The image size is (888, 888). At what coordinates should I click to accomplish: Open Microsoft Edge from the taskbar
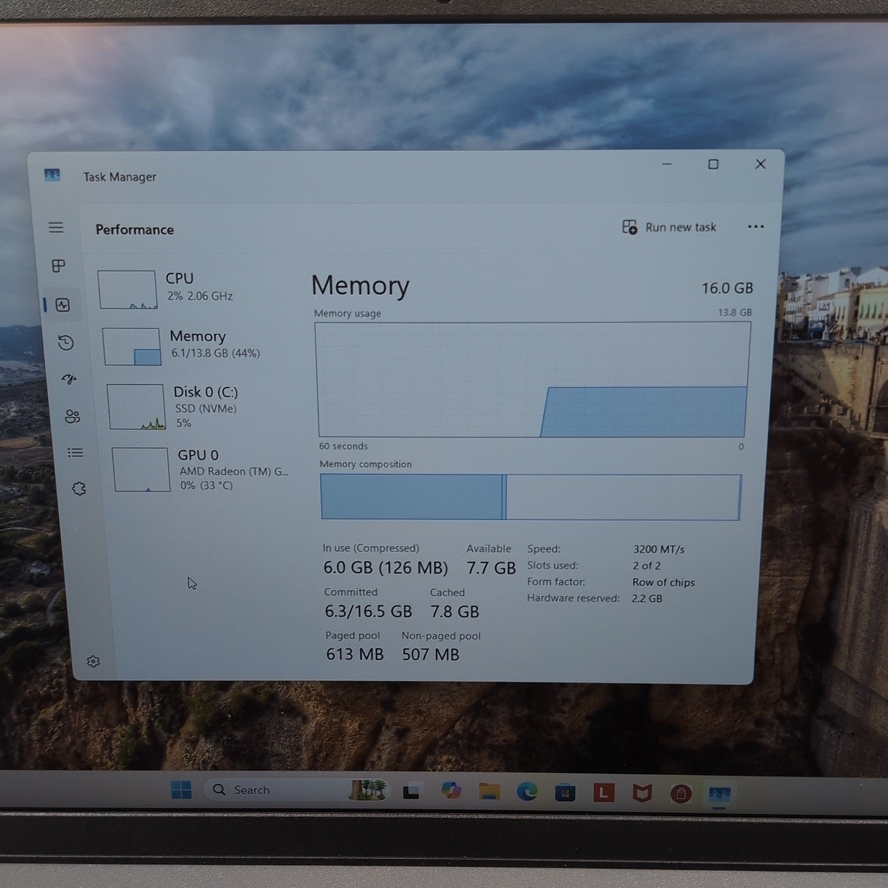[527, 792]
